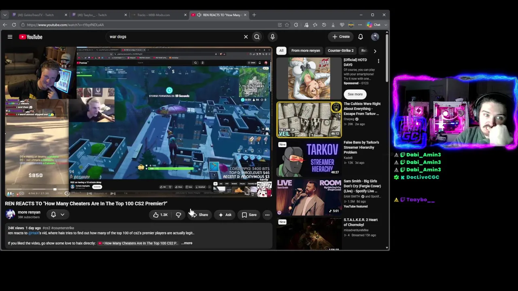This screenshot has height=291, width=518.
Task: Clear the 'war dogs' search text
Action: (246, 37)
